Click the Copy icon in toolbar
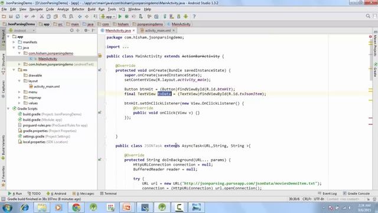 [x=48, y=17]
